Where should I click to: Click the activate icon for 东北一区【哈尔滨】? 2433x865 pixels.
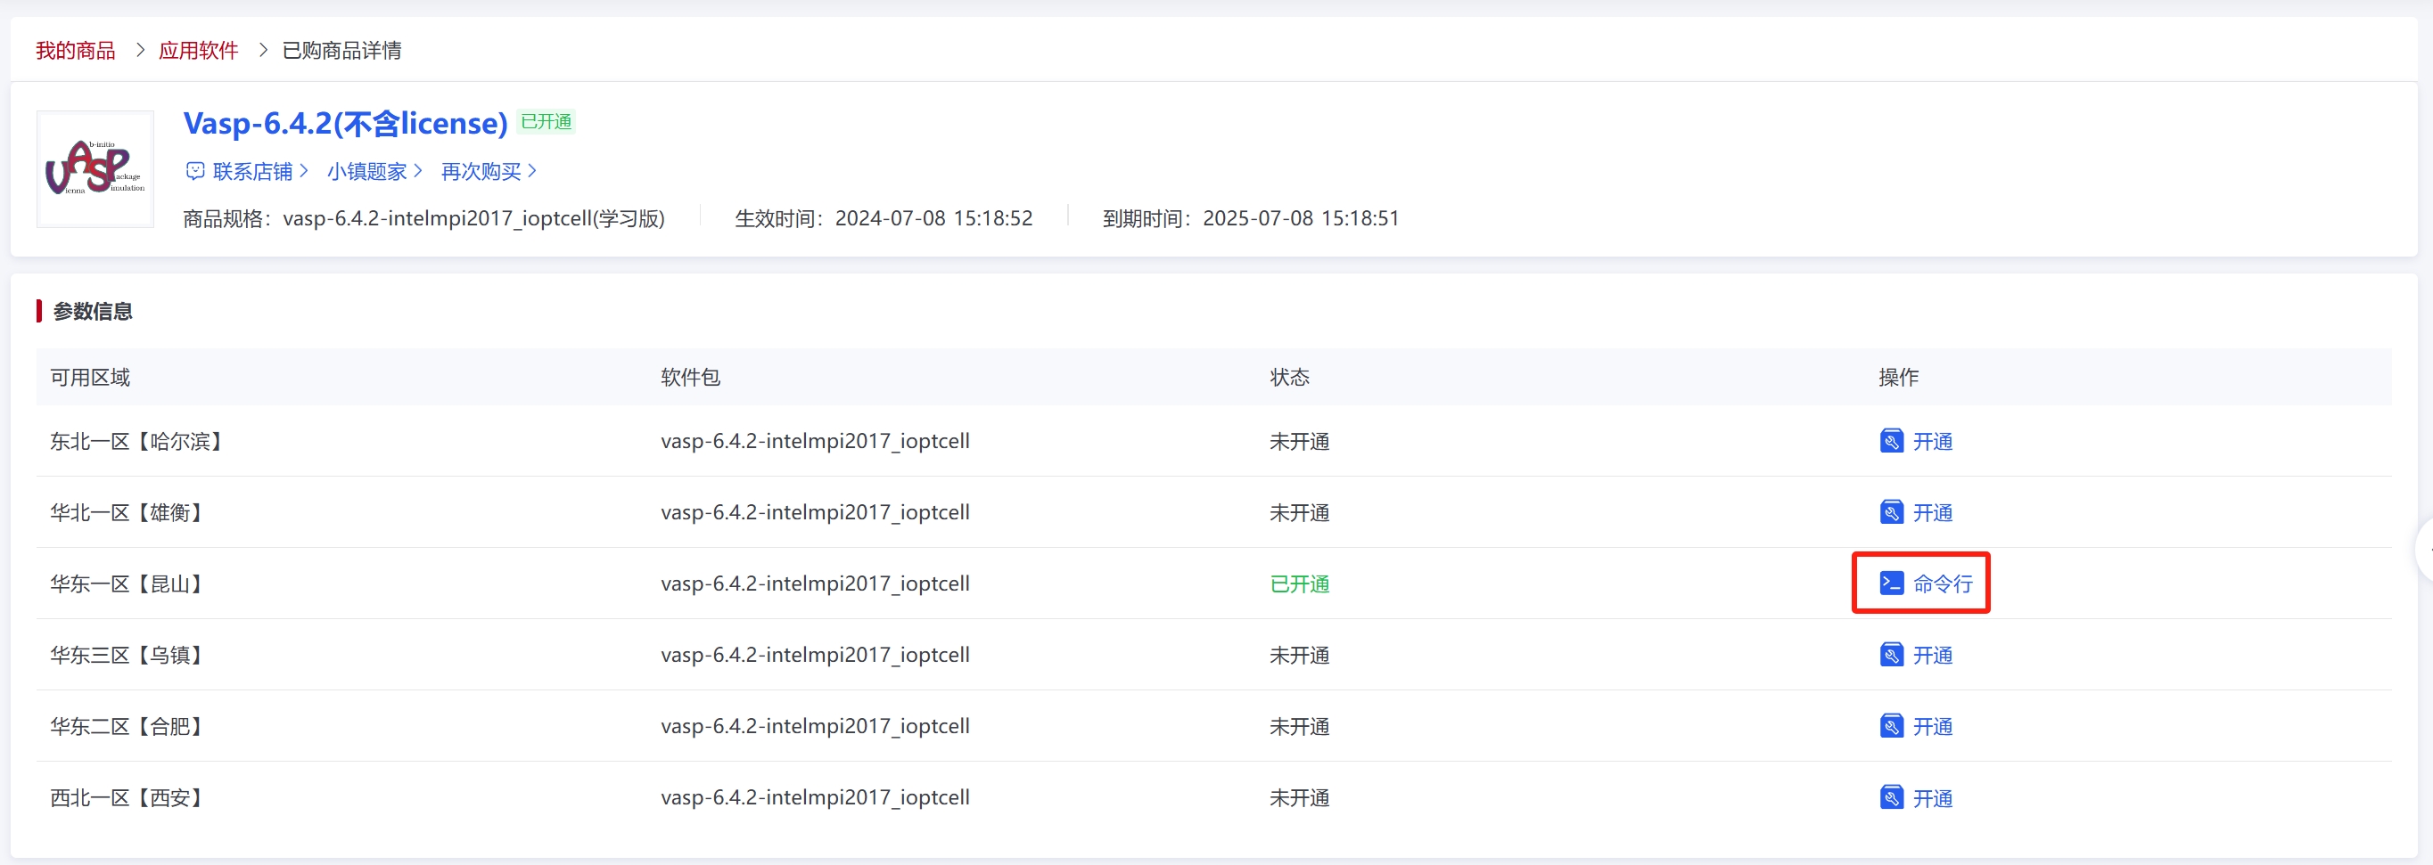click(1891, 441)
